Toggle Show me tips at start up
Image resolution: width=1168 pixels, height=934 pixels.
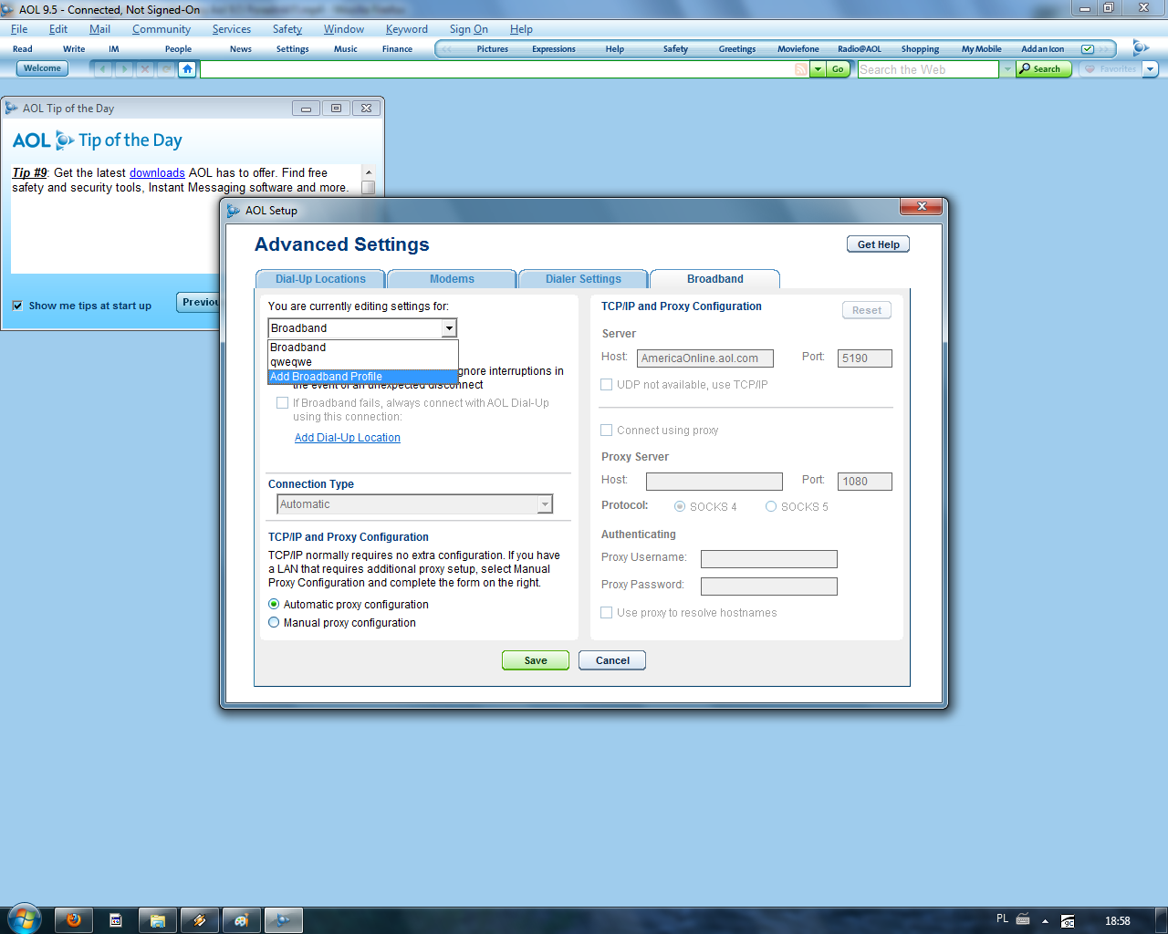(17, 306)
